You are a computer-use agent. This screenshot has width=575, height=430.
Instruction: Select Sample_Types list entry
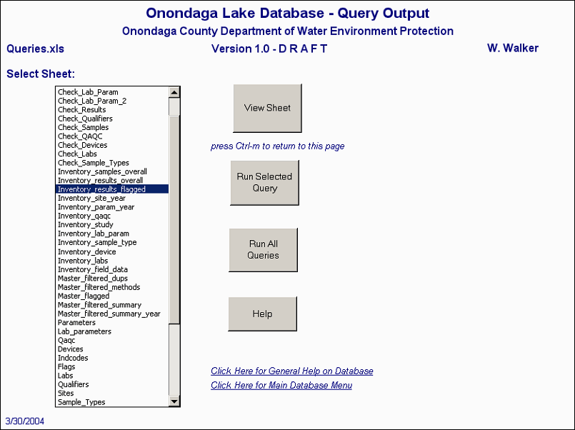point(112,402)
